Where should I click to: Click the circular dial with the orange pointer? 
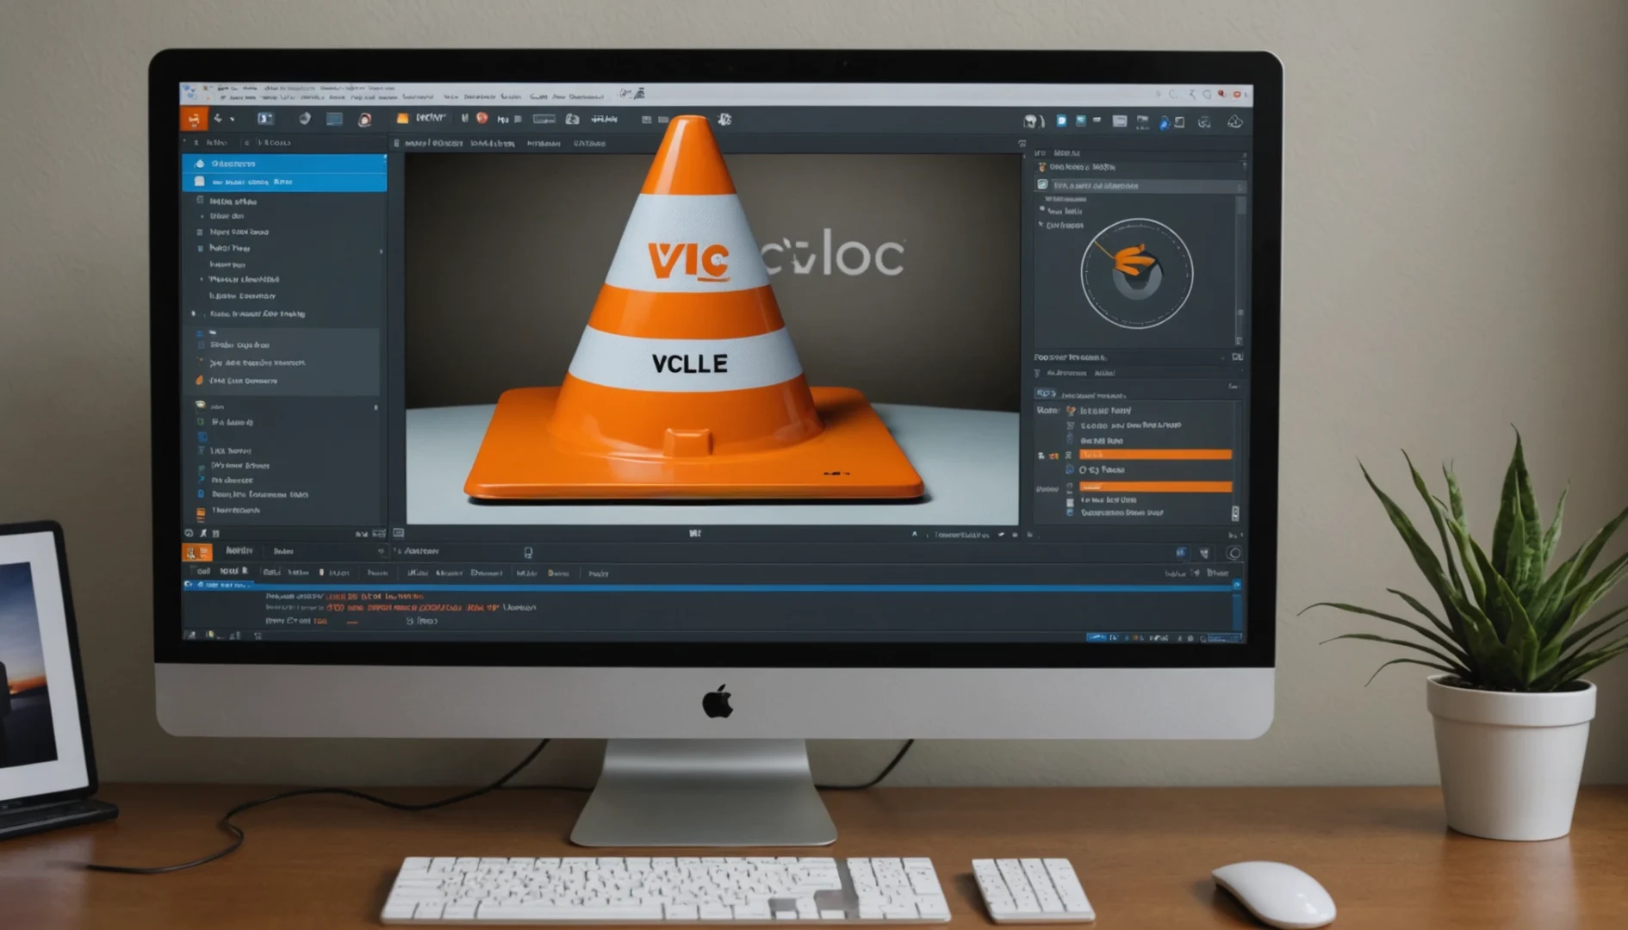point(1136,273)
